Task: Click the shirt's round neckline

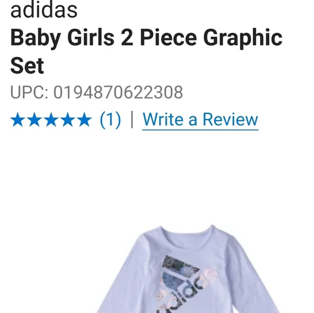Action: point(186,233)
